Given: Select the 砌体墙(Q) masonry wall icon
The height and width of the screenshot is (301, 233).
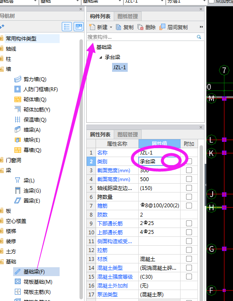Looking at the screenshot, I should click(x=18, y=100).
